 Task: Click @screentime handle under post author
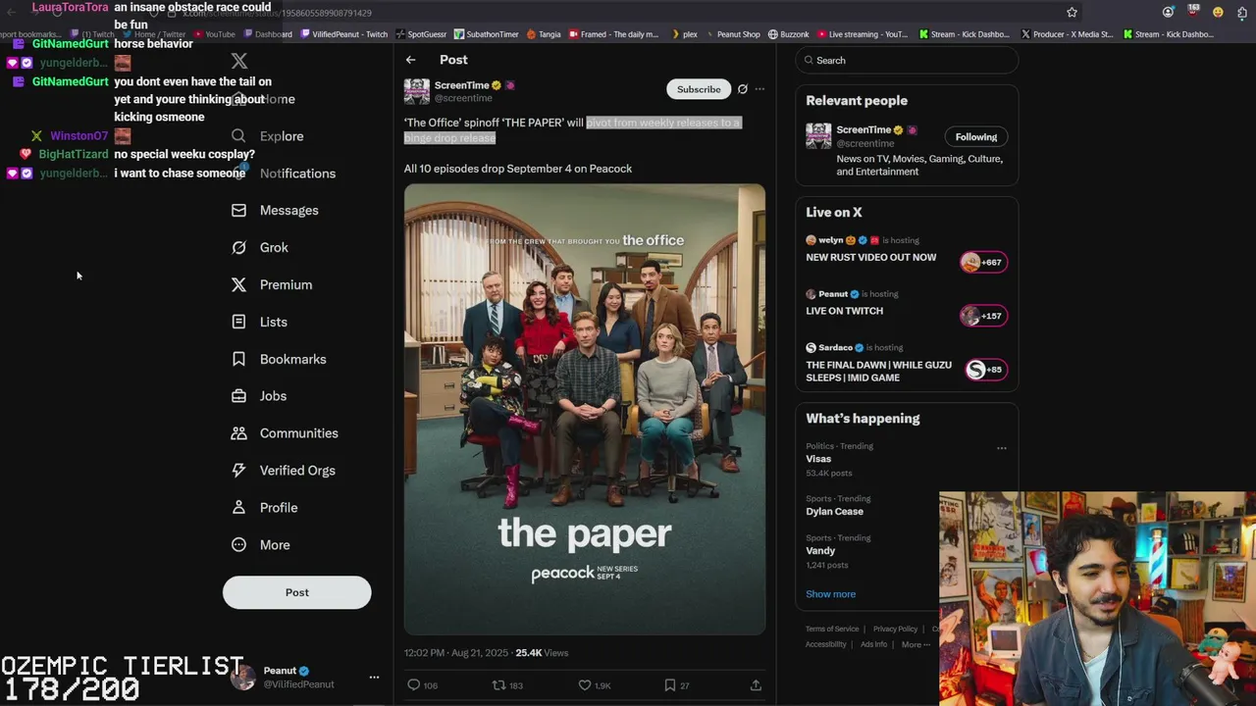(x=463, y=98)
